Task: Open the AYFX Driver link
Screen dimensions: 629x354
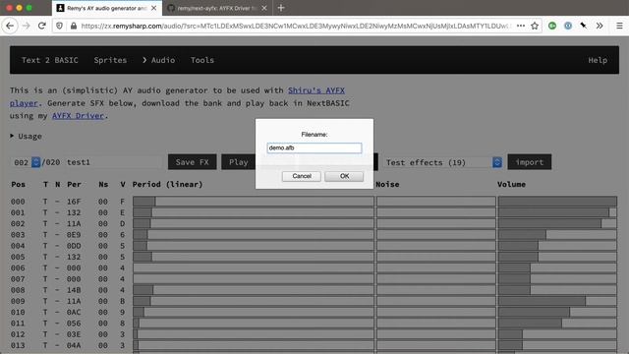Action: [78, 116]
